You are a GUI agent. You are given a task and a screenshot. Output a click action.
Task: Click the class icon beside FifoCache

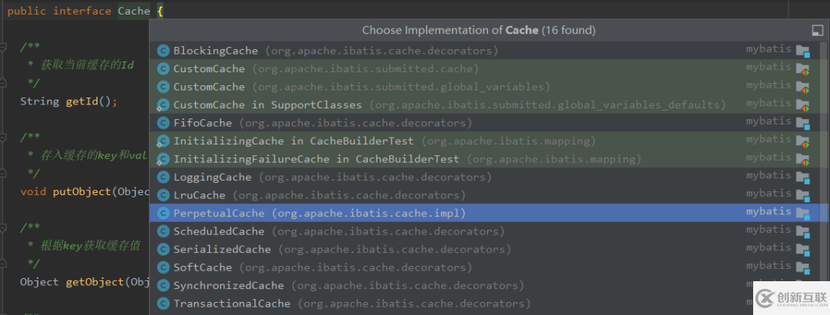(163, 123)
